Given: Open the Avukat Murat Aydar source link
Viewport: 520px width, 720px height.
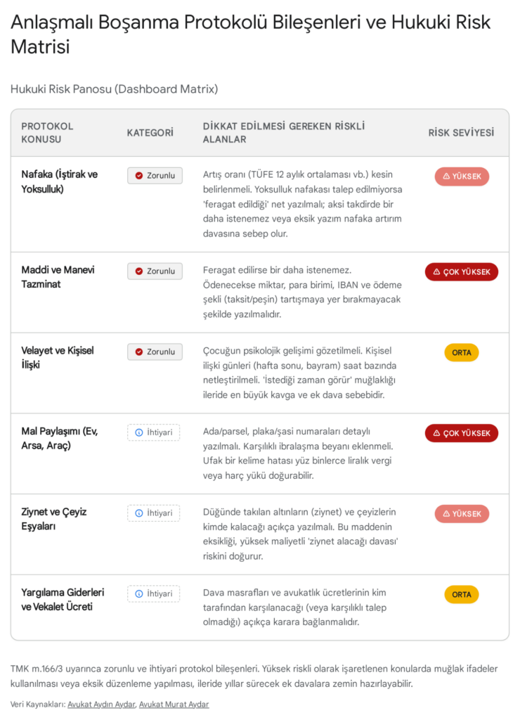Looking at the screenshot, I should (x=174, y=705).
